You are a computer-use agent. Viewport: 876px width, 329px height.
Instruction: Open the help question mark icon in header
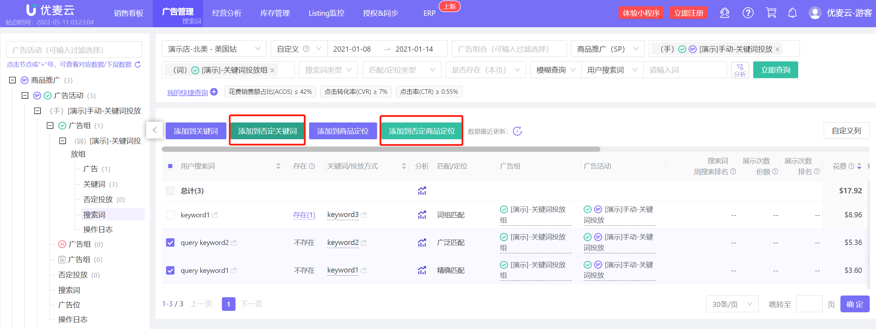[748, 13]
